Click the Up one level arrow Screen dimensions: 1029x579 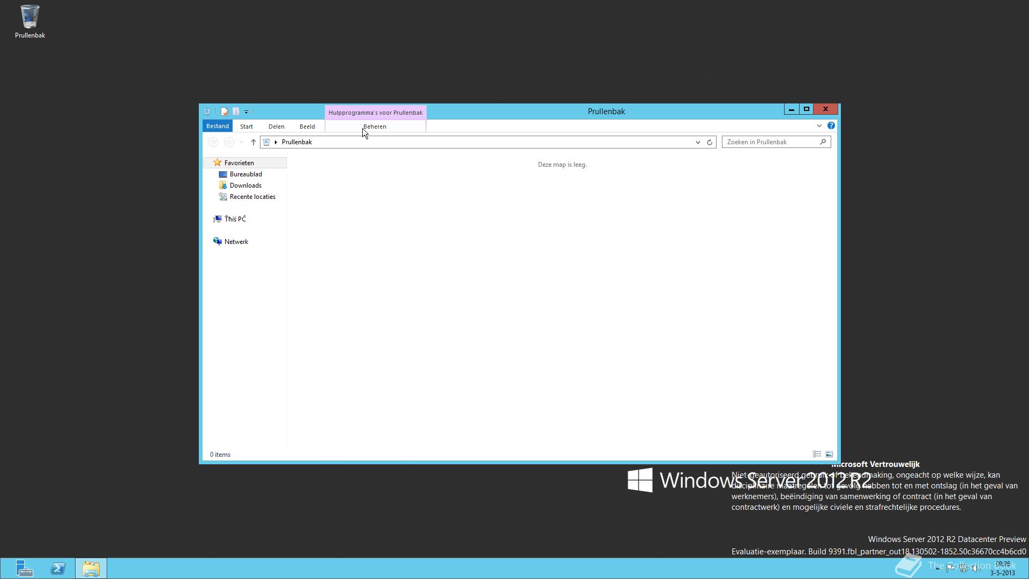pyautogui.click(x=253, y=142)
